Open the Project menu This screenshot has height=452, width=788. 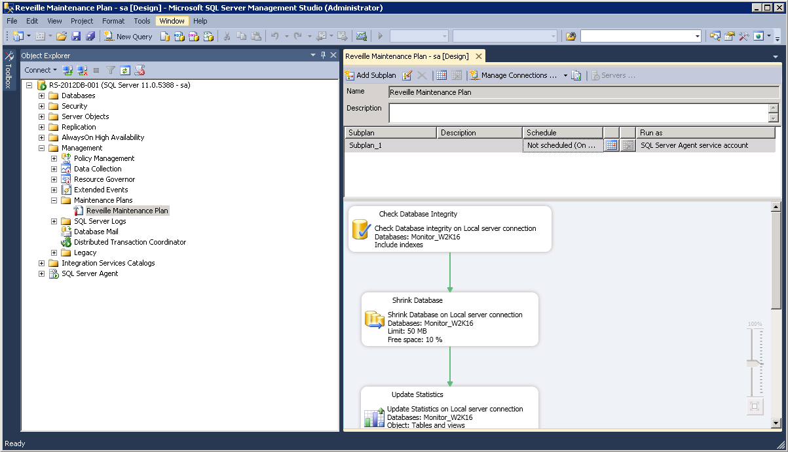82,21
